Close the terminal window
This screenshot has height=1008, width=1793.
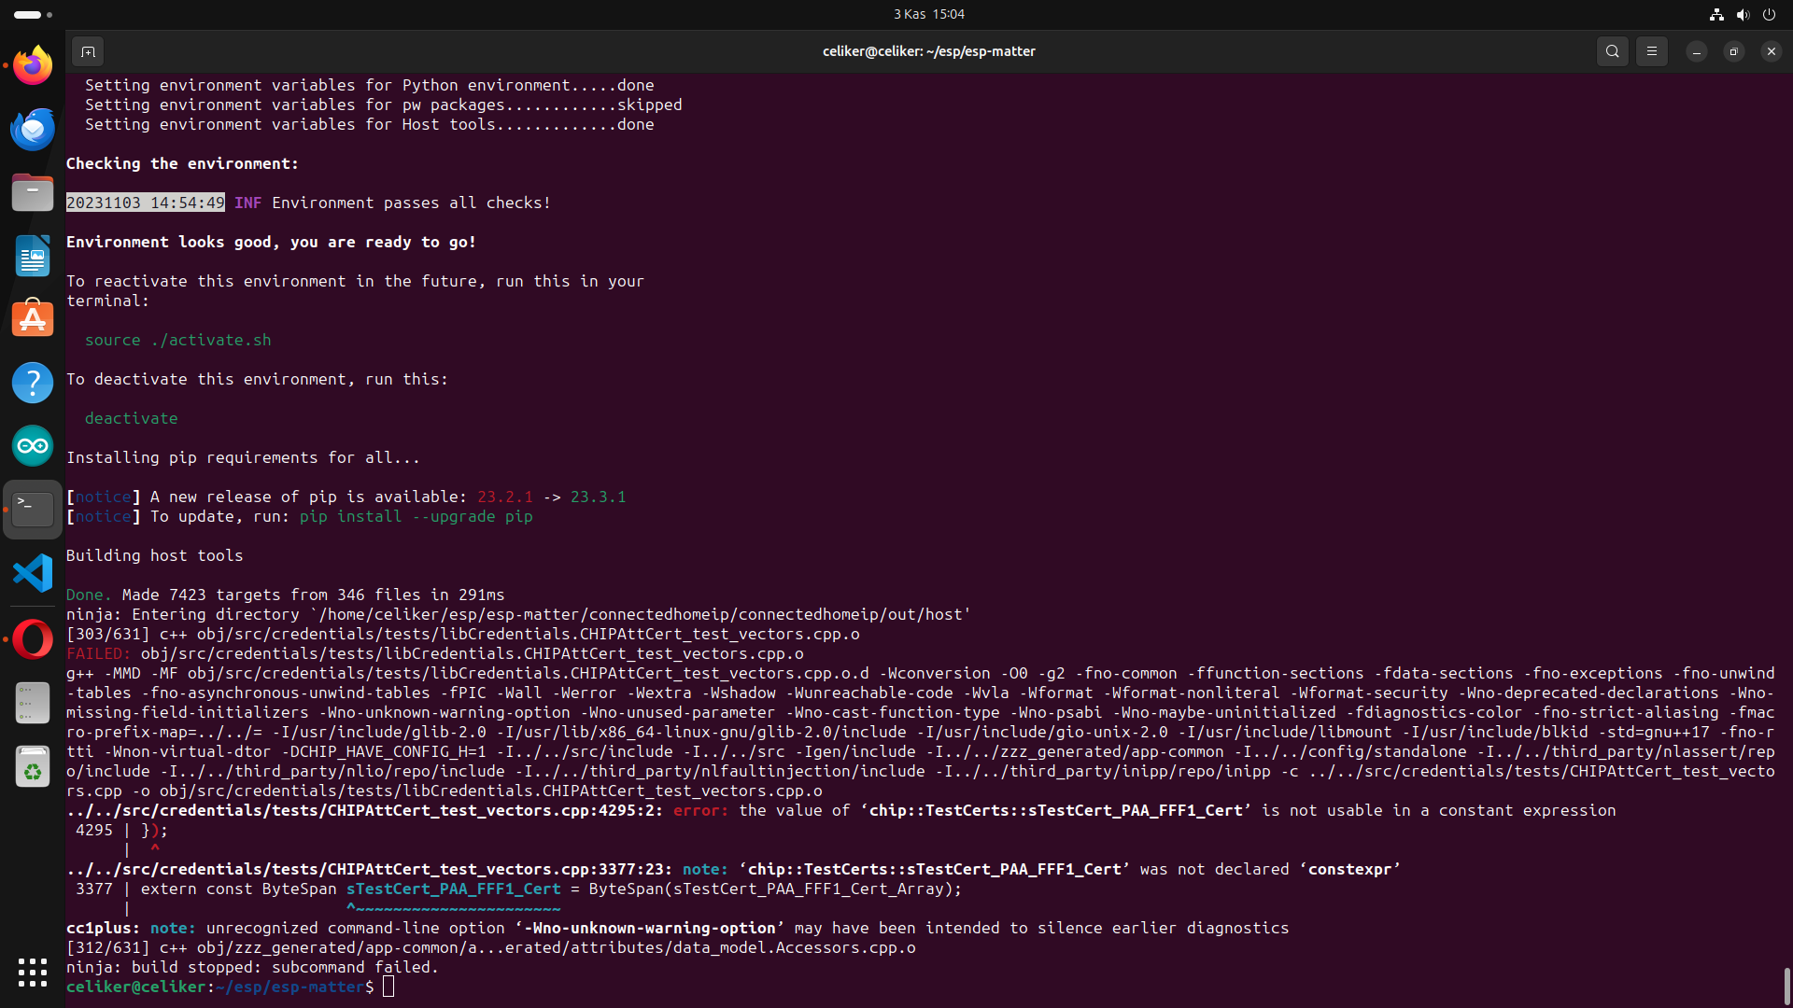point(1772,51)
